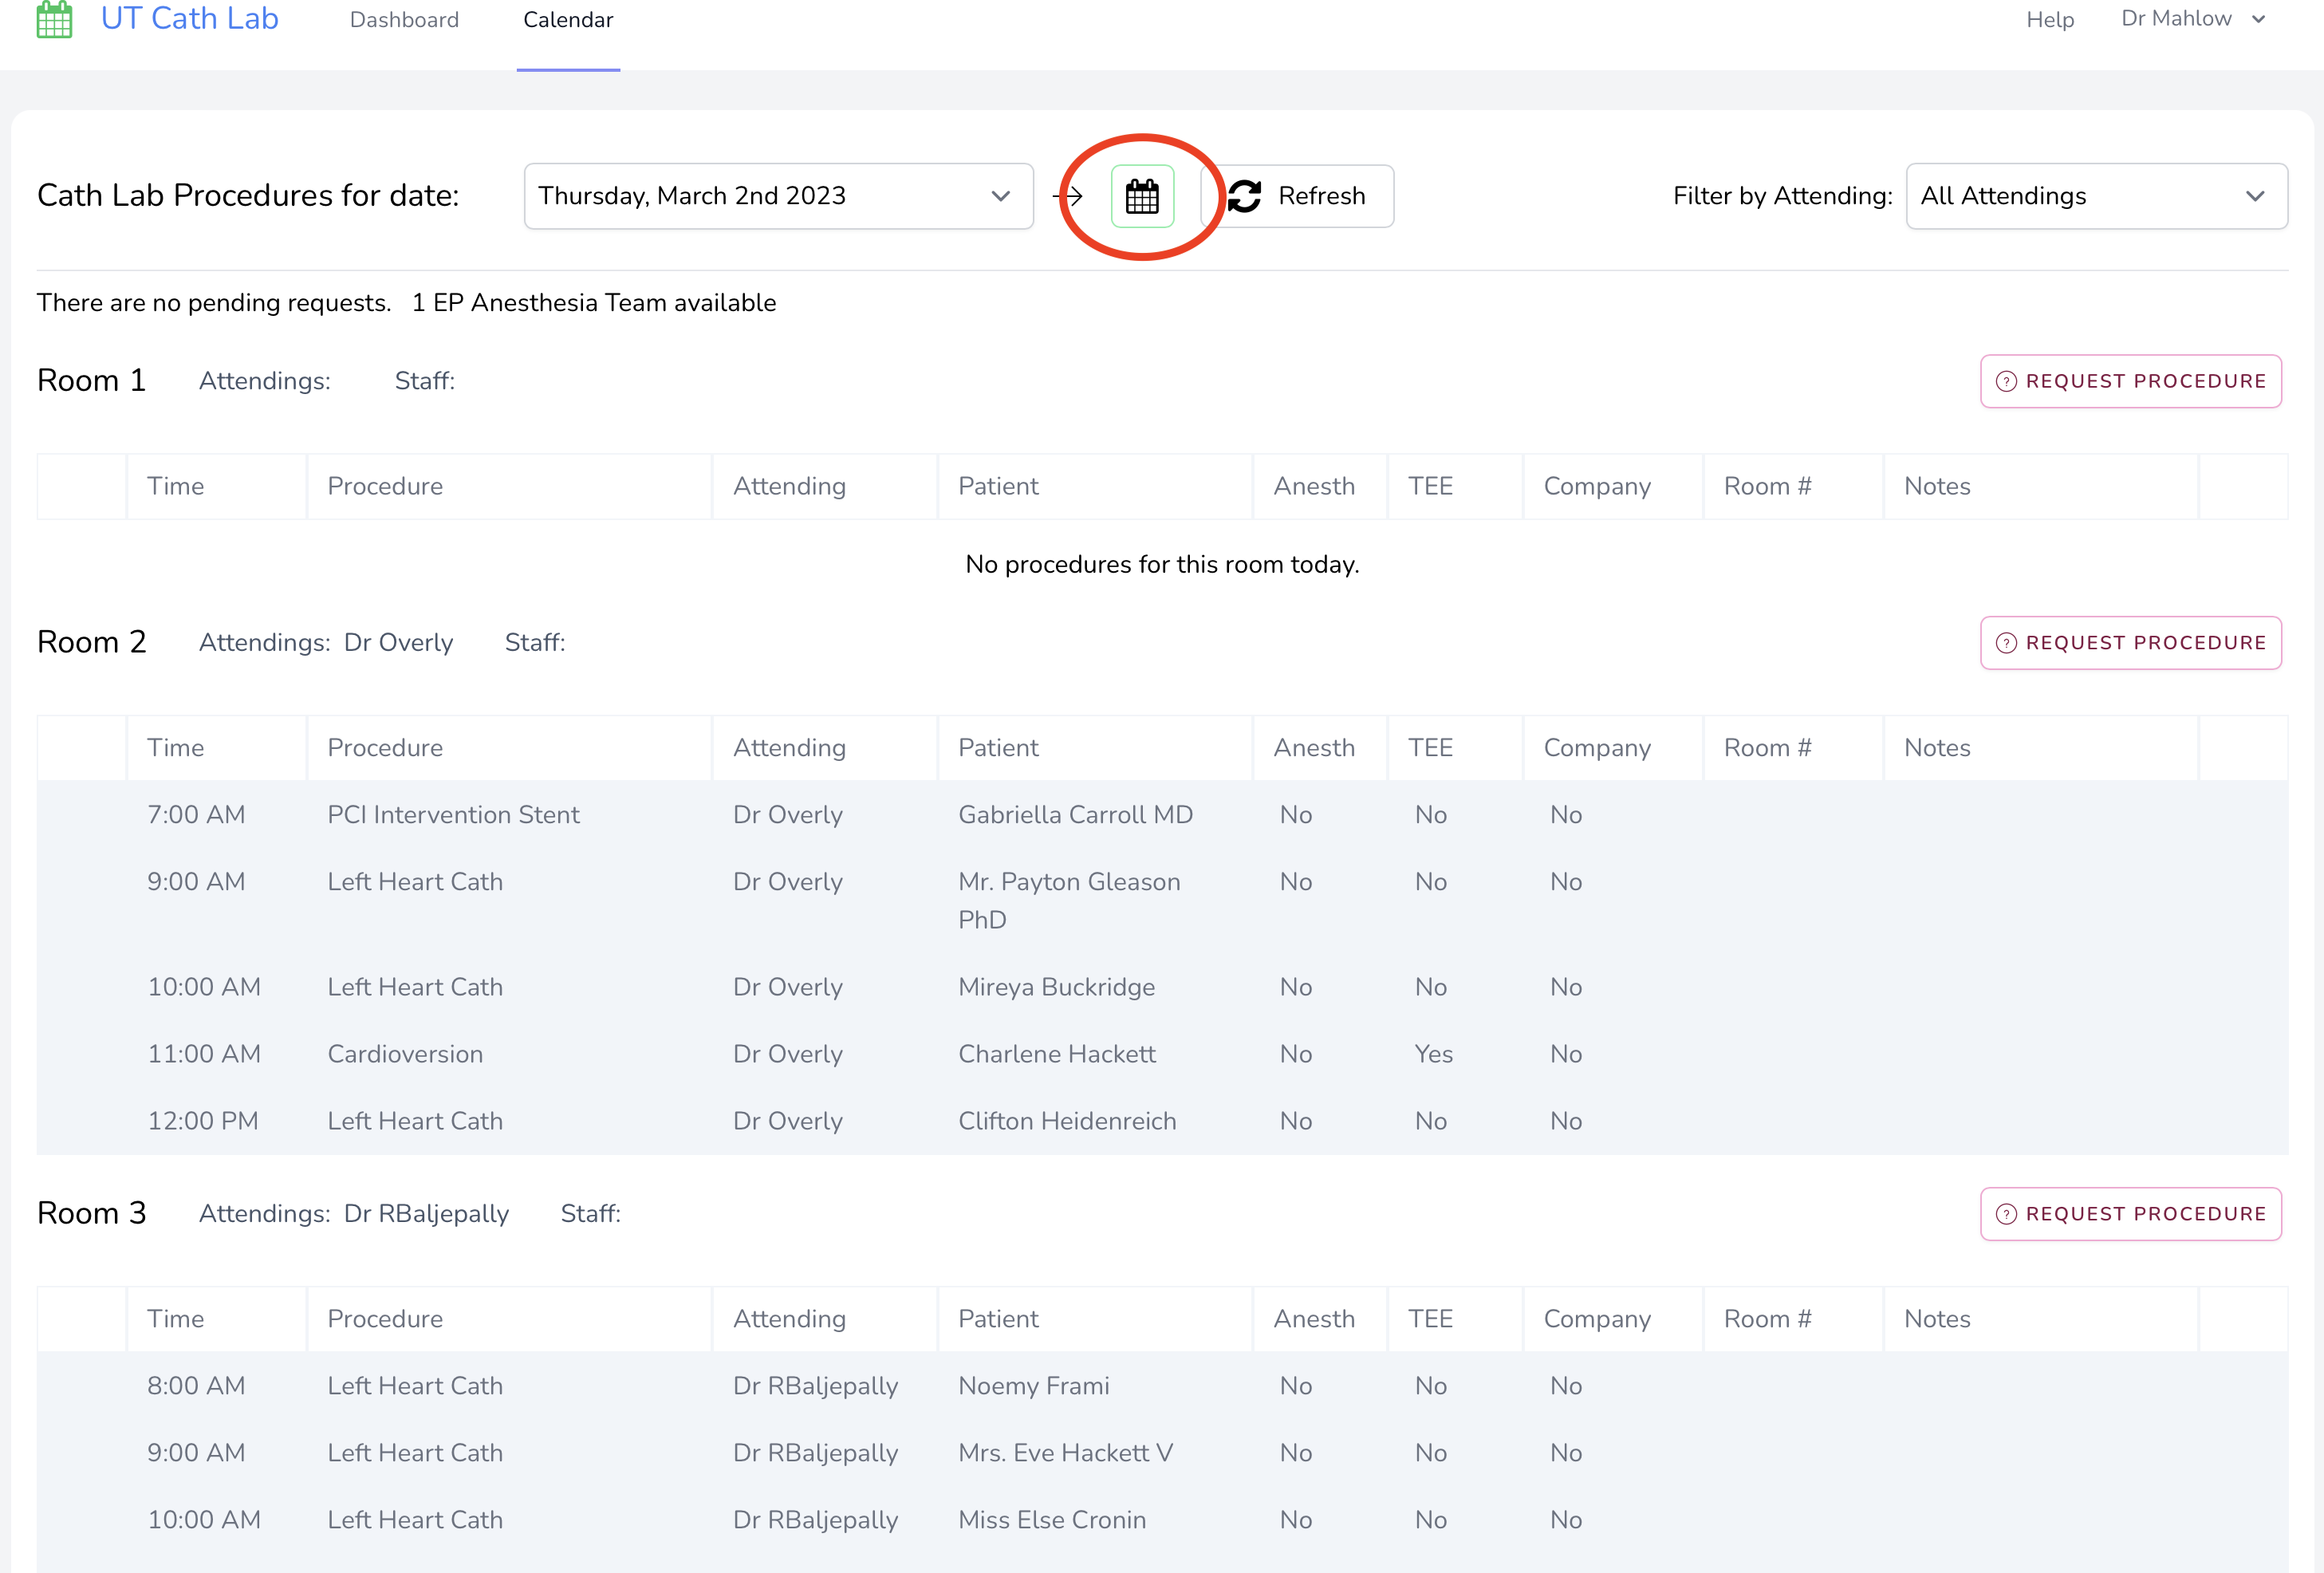Click patient Noemy Frami in Room 3
The width and height of the screenshot is (2324, 1573).
pyautogui.click(x=1034, y=1386)
